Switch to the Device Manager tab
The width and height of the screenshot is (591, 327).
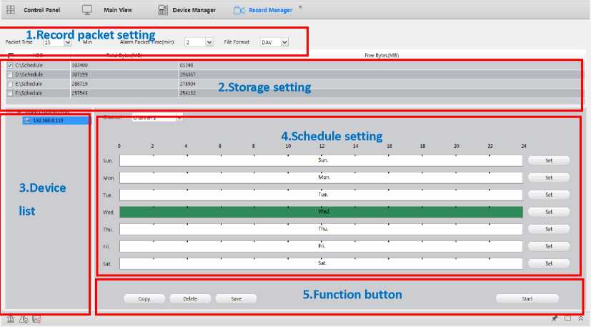coord(194,10)
